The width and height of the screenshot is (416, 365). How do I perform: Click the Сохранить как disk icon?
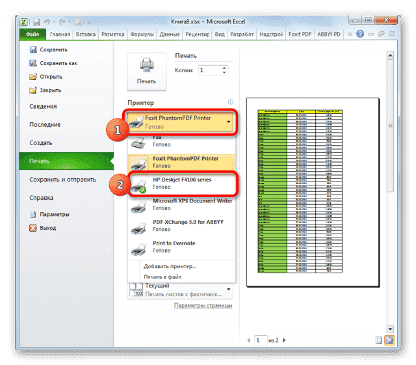coord(33,63)
